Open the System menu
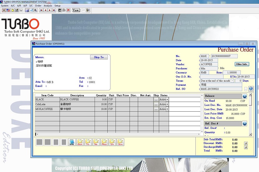The image size is (259, 172). tap(5, 6)
